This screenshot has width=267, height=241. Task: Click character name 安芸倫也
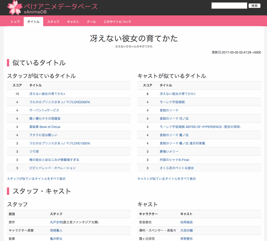tap(145, 222)
